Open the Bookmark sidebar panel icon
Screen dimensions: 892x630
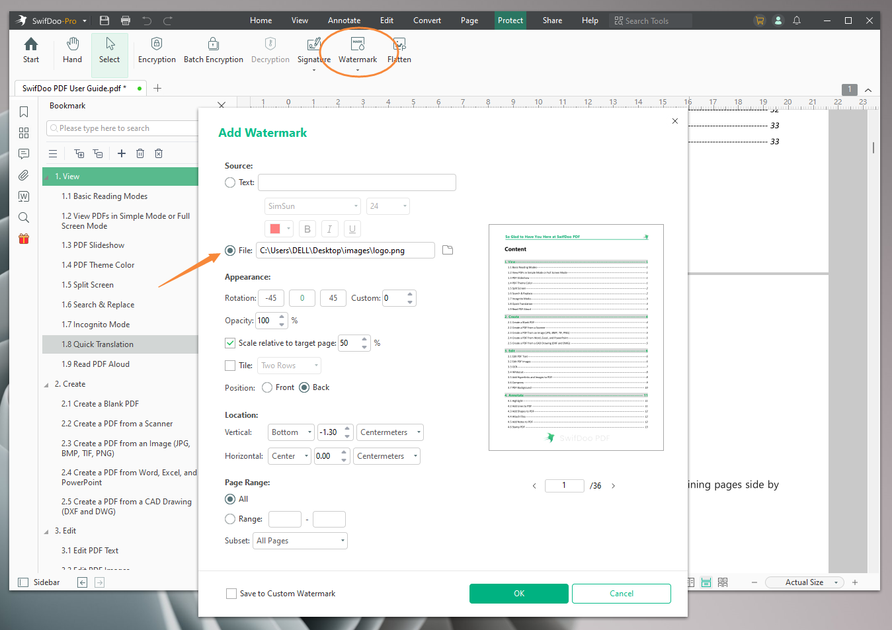[x=24, y=112]
